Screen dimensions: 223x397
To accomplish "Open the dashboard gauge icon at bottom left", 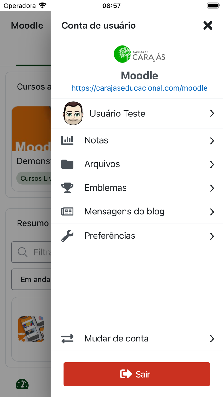I will 22,385.
